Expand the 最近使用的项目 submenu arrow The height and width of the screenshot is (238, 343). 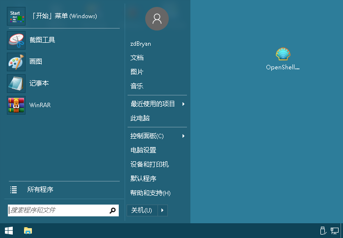(184, 104)
